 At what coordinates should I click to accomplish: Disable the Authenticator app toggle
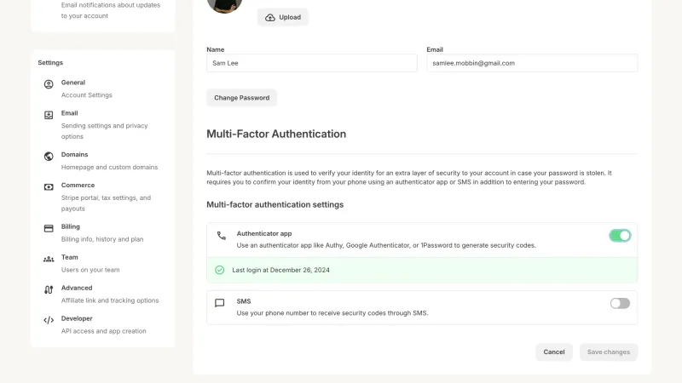(x=620, y=236)
